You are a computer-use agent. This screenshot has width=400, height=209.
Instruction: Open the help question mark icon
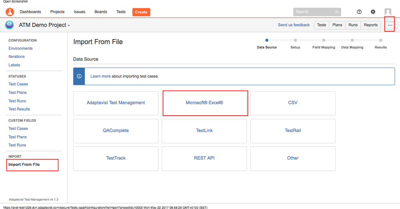point(359,12)
